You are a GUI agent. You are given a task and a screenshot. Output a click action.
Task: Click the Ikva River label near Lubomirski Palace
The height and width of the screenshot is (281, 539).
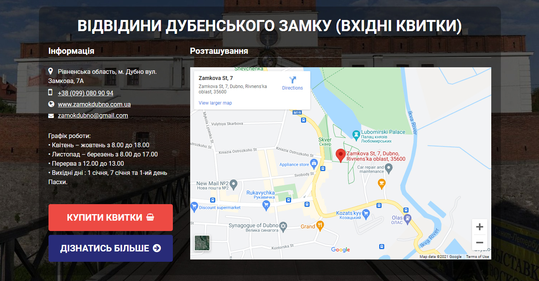(x=412, y=123)
